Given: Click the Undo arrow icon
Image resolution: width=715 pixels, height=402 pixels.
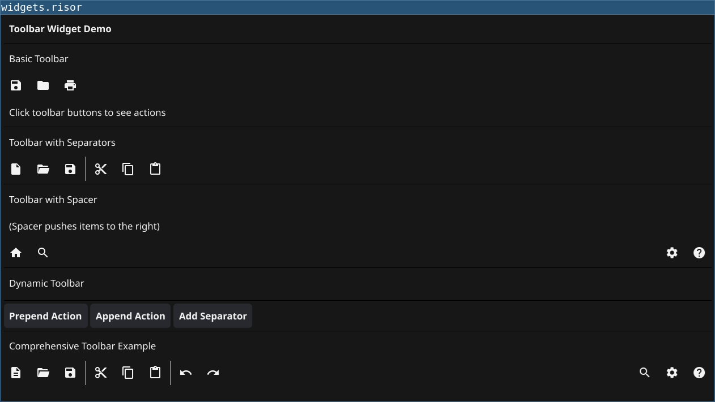Looking at the screenshot, I should tap(186, 373).
